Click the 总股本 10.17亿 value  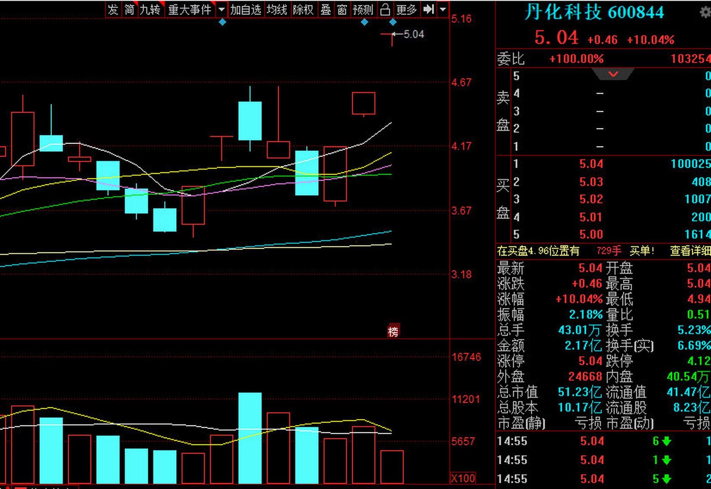tap(580, 408)
